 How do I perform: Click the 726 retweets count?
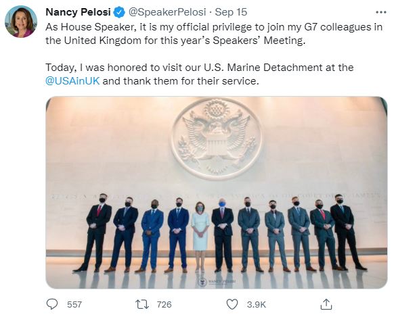(164, 304)
